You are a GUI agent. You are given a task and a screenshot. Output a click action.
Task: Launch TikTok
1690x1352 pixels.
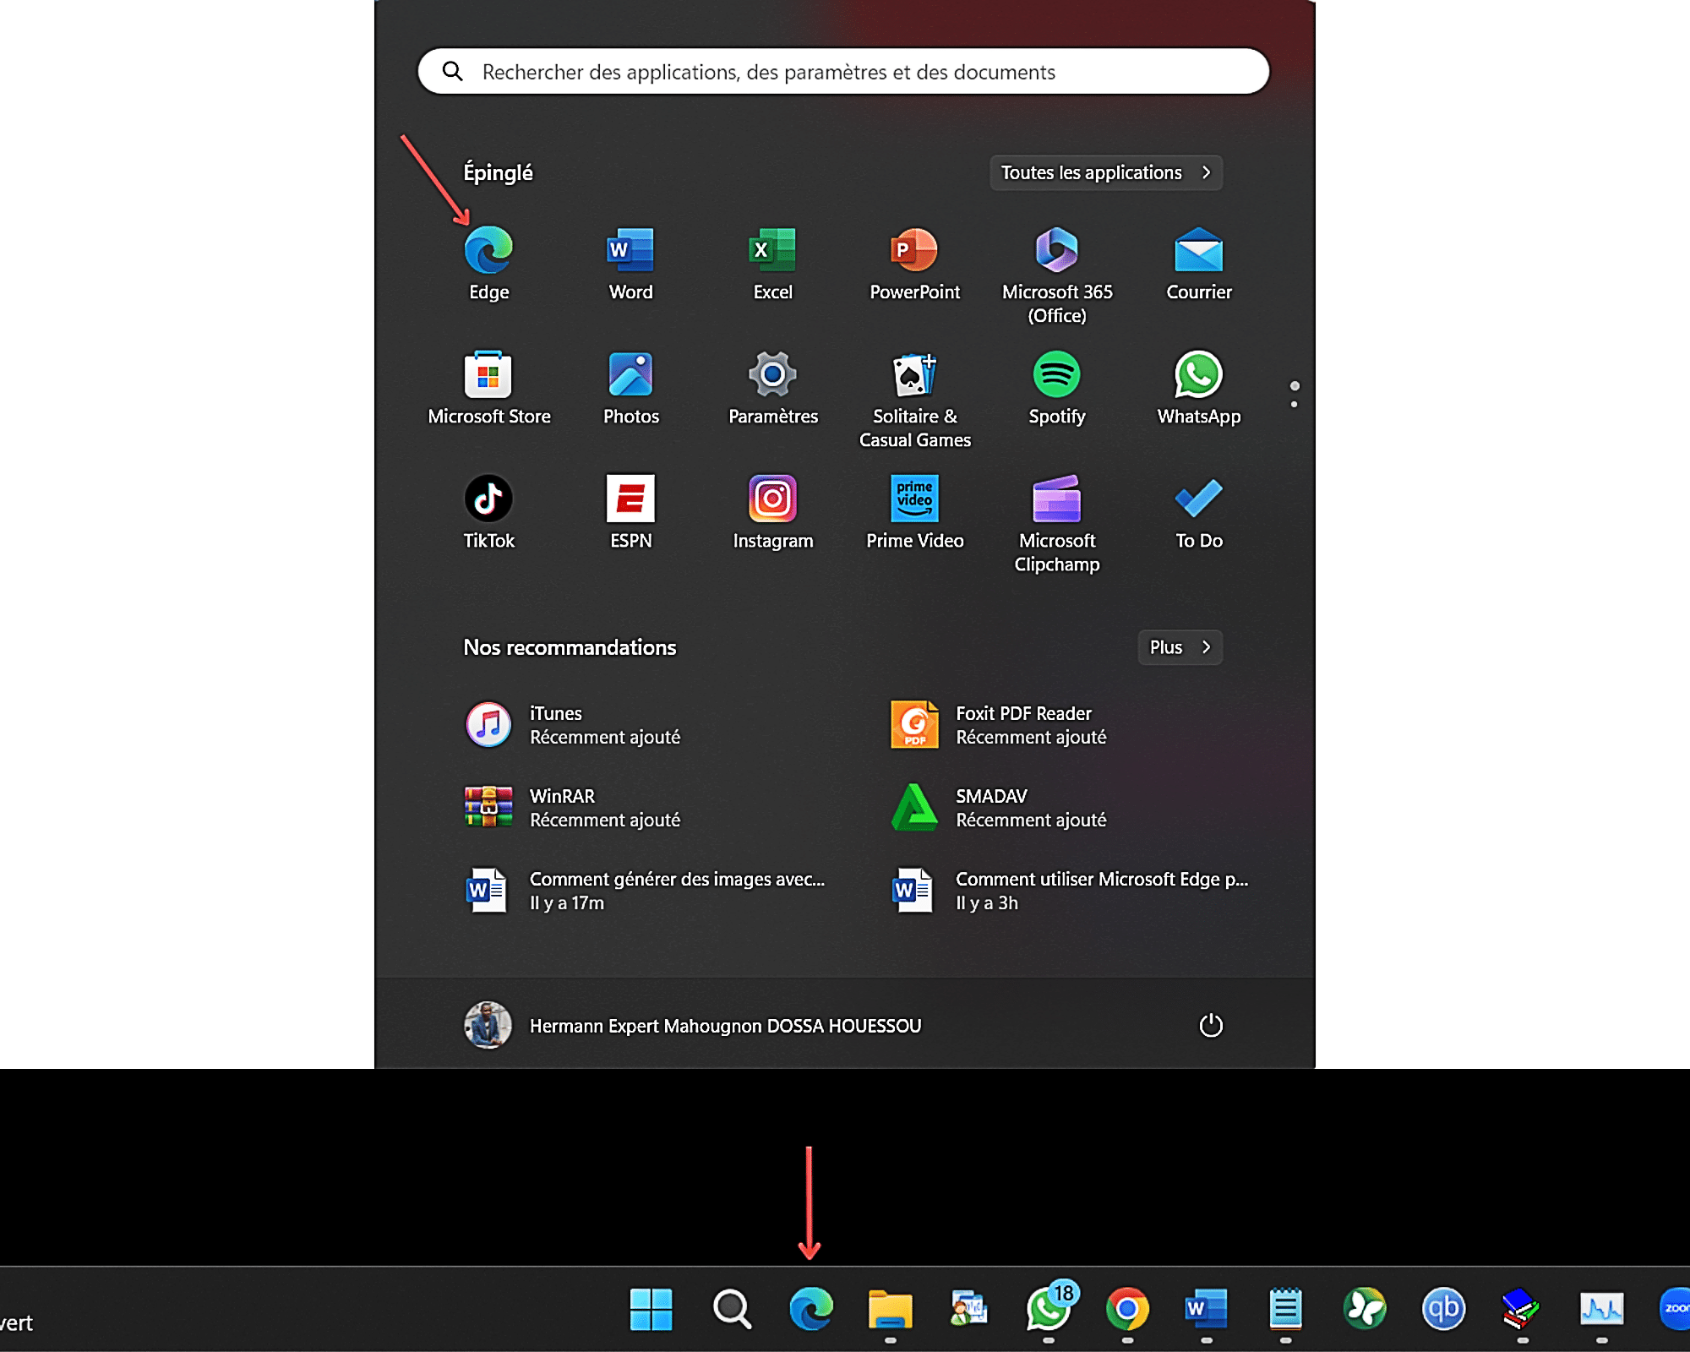click(488, 511)
